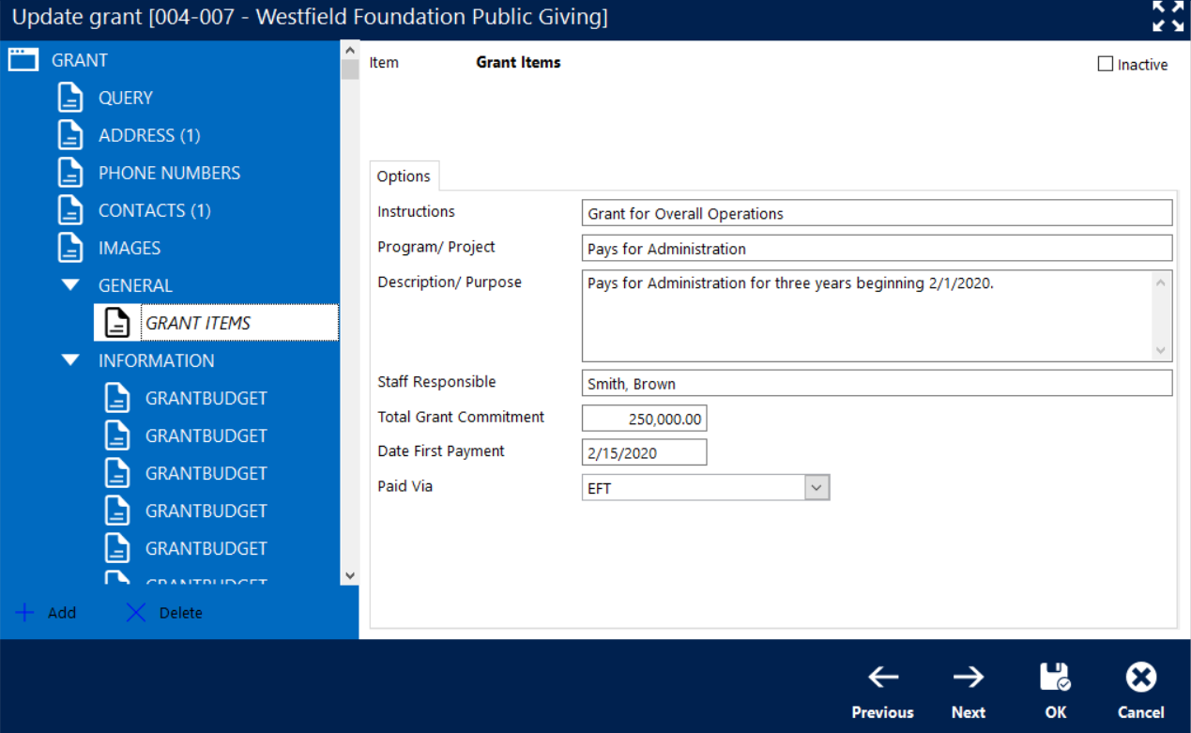Click the Delete X icon

pyautogui.click(x=136, y=613)
